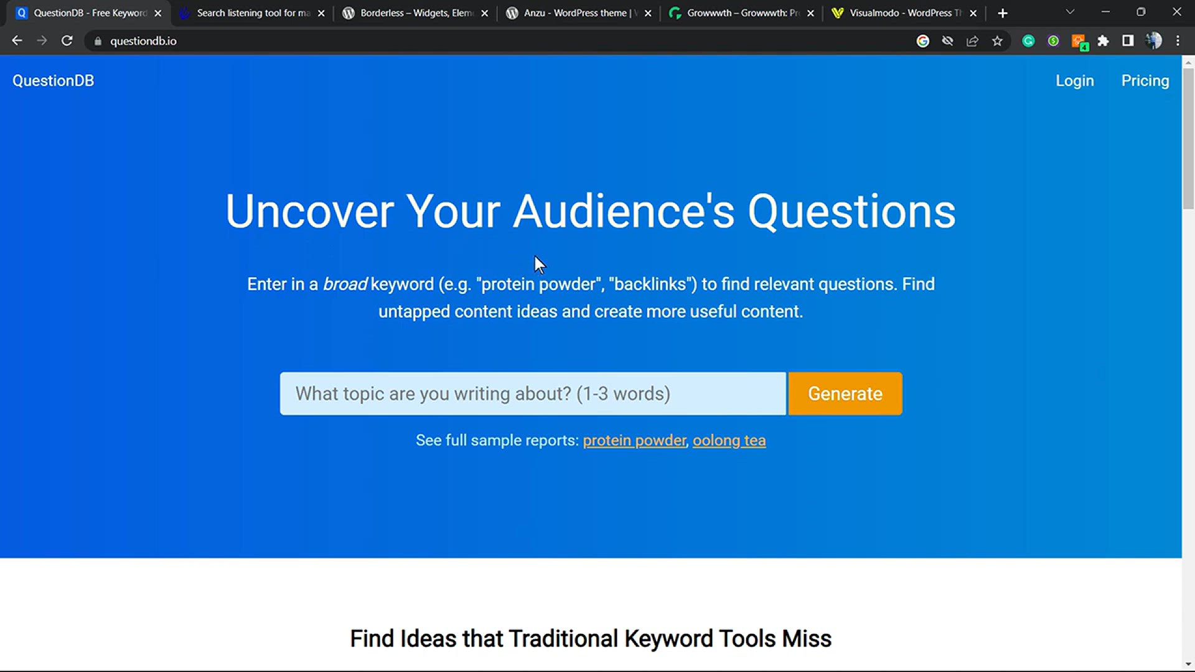Switch to the Visualmodo tab
Viewport: 1195px width, 672px height.
point(905,13)
